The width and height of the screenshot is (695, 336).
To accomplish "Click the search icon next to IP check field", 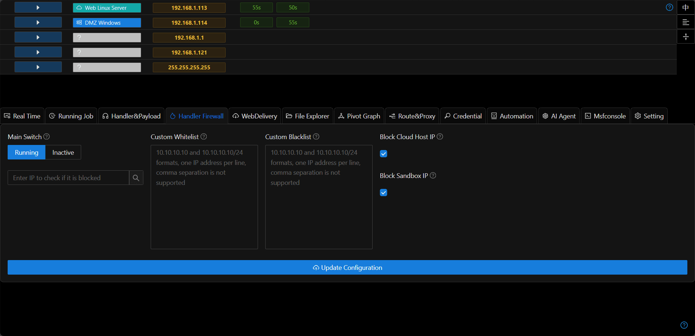I will tap(136, 178).
